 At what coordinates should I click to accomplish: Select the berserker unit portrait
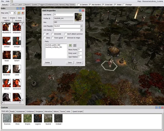pos(6,69)
